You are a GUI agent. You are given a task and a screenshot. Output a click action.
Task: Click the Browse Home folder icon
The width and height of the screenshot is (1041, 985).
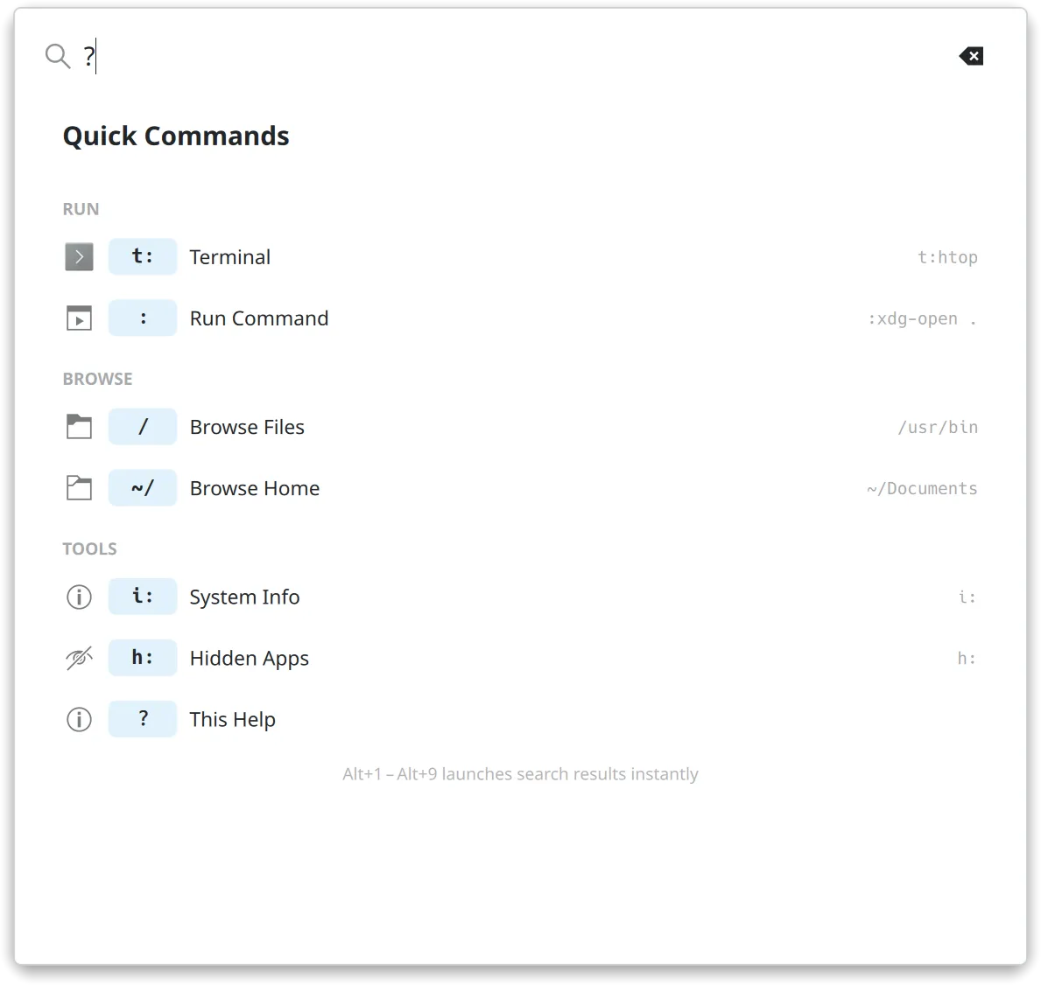[79, 488]
